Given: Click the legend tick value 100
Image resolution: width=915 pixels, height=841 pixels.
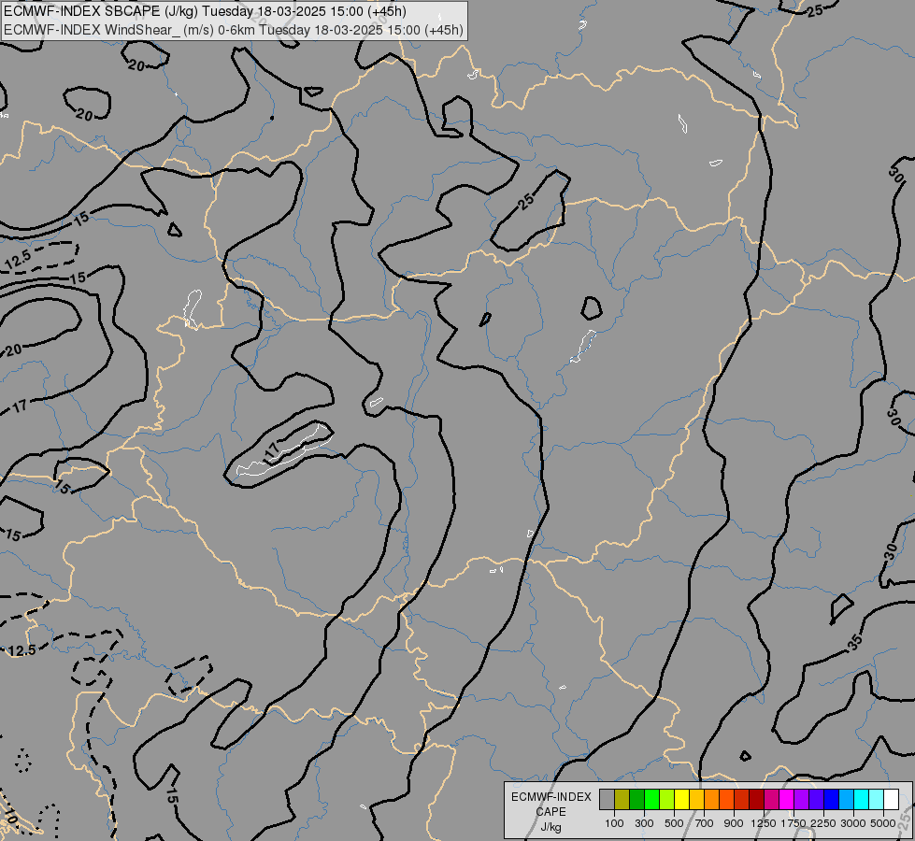Looking at the screenshot, I should pos(614,823).
